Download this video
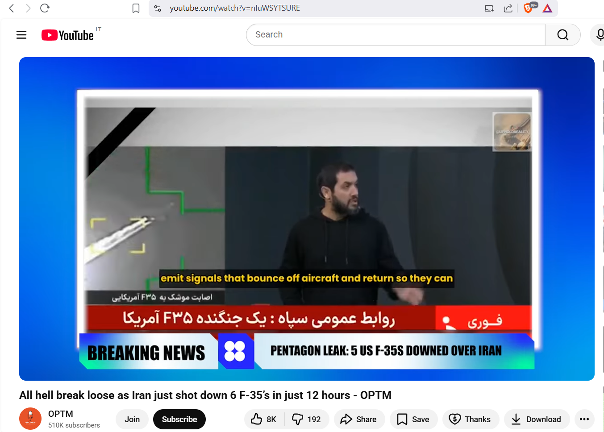 (x=537, y=420)
